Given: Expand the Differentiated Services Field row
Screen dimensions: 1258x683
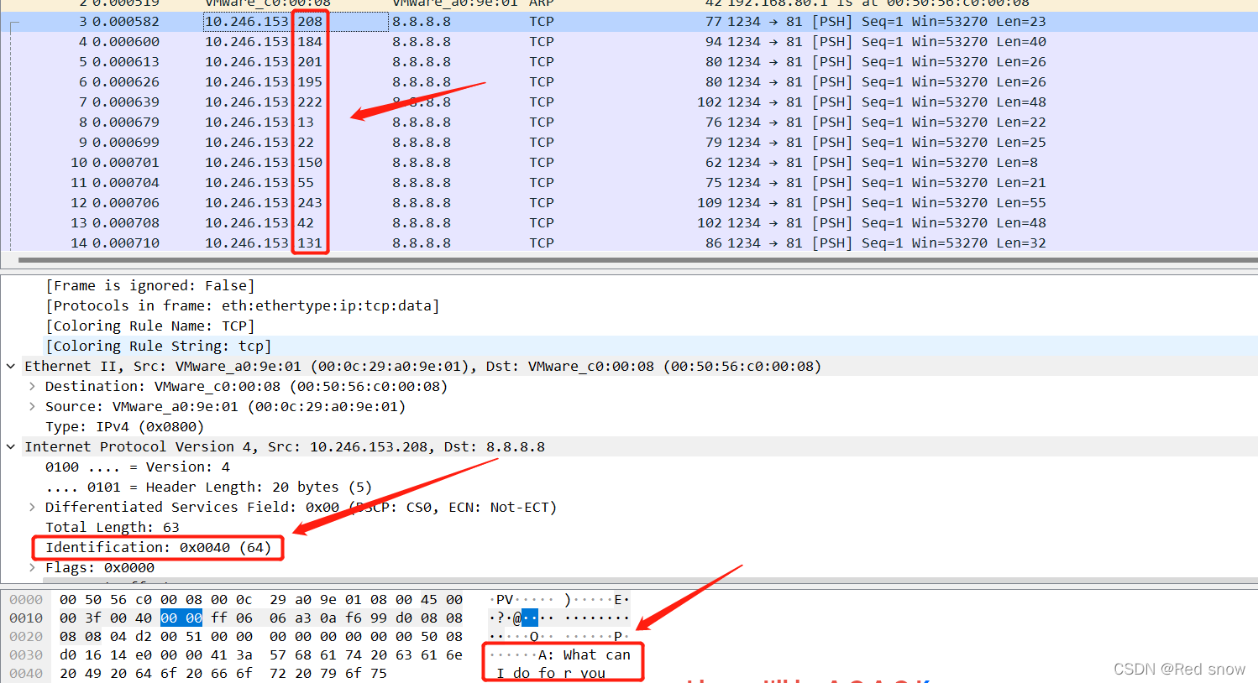Looking at the screenshot, I should 32,507.
